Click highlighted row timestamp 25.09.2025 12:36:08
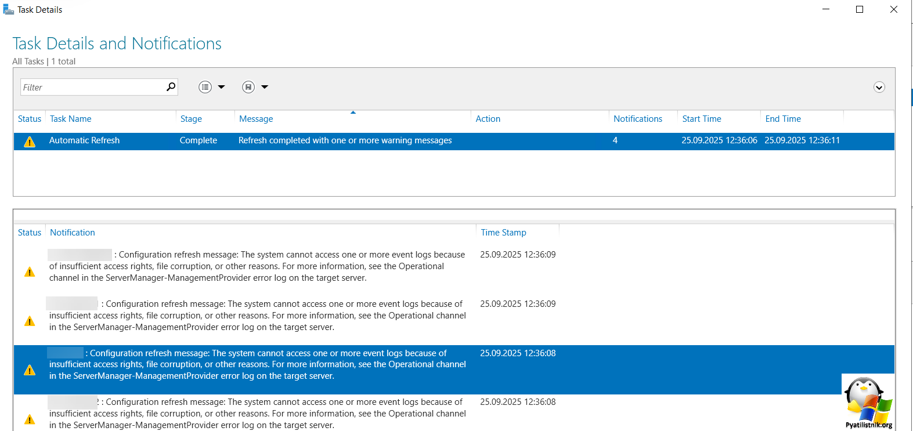The image size is (913, 431). click(x=518, y=353)
